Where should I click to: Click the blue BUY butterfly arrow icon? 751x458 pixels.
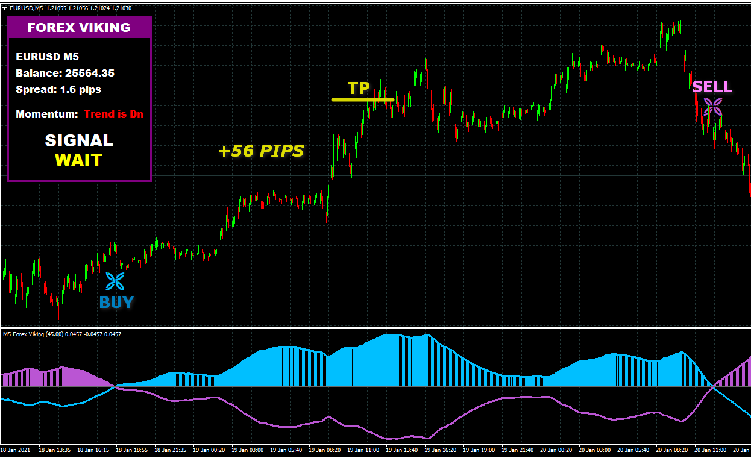coord(115,281)
